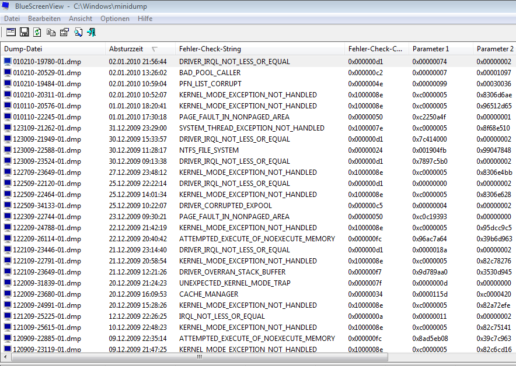516x366 pixels.
Task: Select the DRIVER_CORRUPTED_EXPOOL entry
Action: [225, 205]
